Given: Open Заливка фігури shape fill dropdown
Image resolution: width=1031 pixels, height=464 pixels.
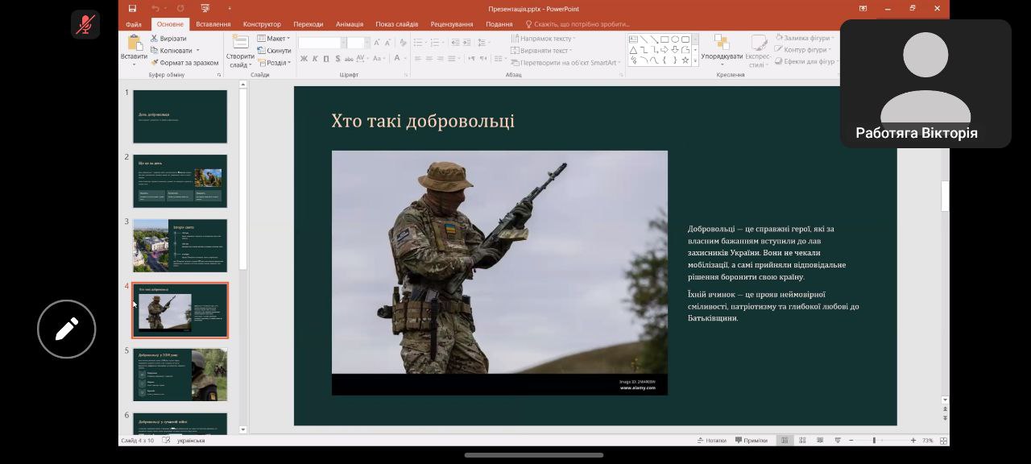Looking at the screenshot, I should point(805,38).
